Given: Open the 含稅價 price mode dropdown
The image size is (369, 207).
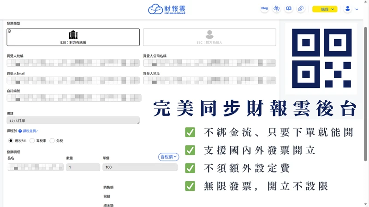Looking at the screenshot, I should point(168,157).
